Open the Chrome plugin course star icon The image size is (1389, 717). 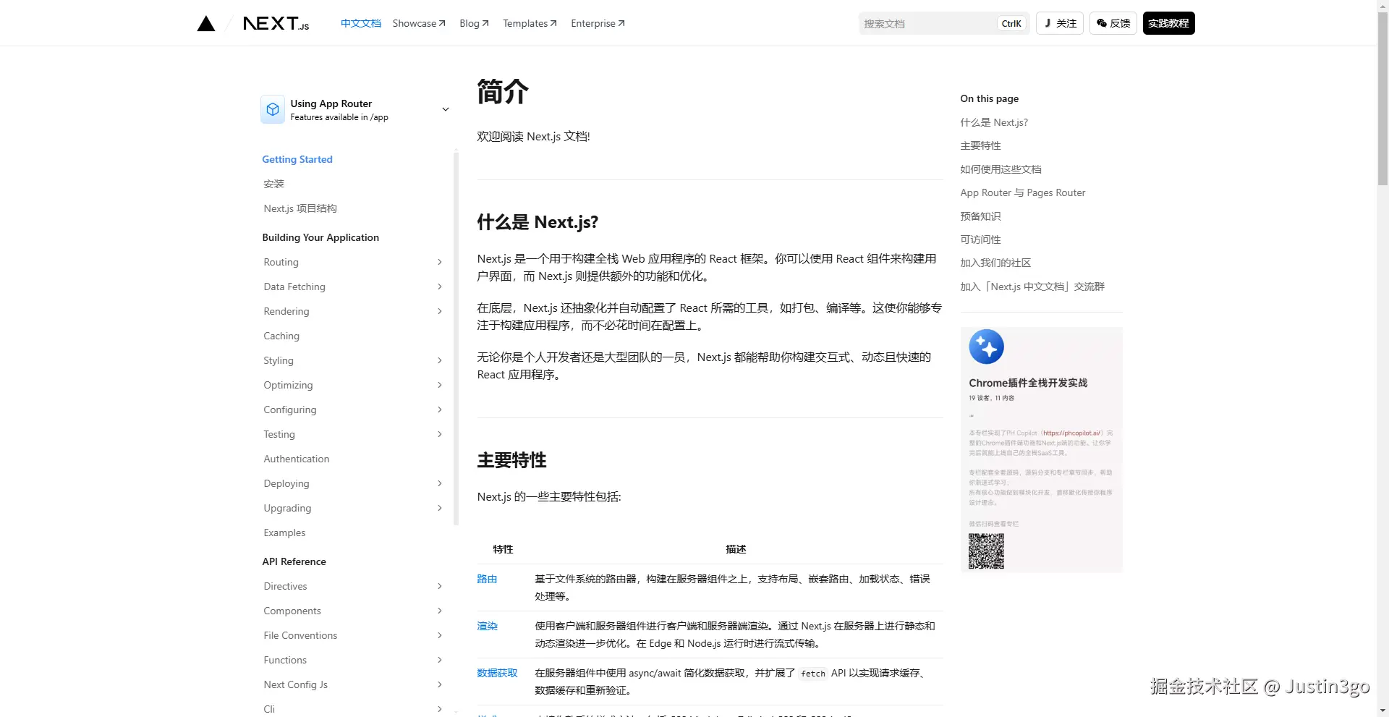coord(987,347)
